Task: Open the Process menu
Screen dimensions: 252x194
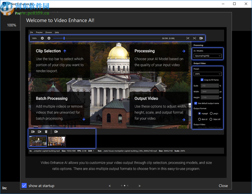Action: 48,32
